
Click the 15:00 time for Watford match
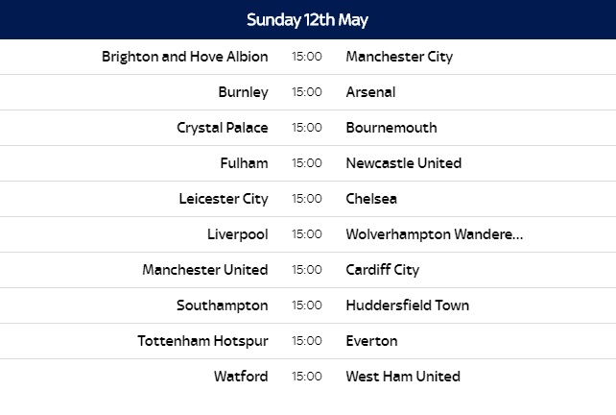coord(307,377)
